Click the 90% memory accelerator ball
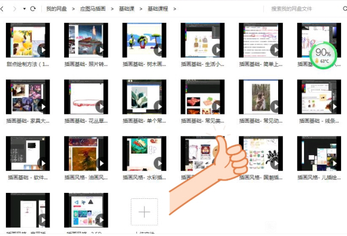 click(323, 55)
